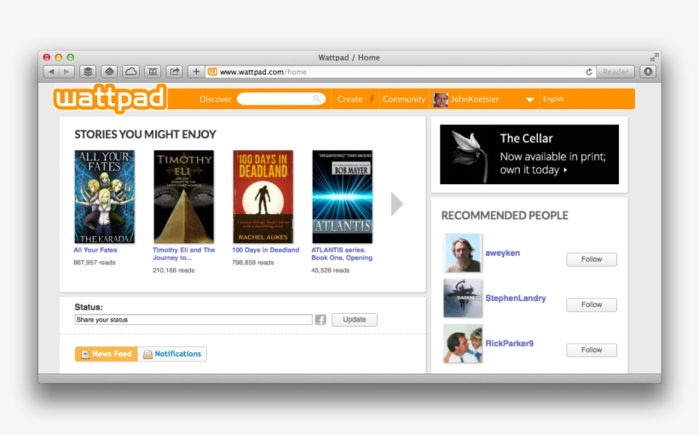
Task: Click The Cellar banner ad
Action: tap(529, 154)
